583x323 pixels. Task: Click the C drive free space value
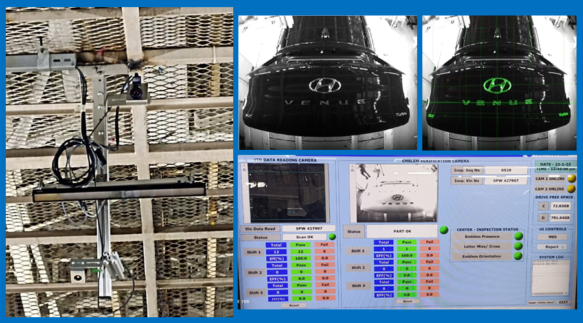click(561, 206)
